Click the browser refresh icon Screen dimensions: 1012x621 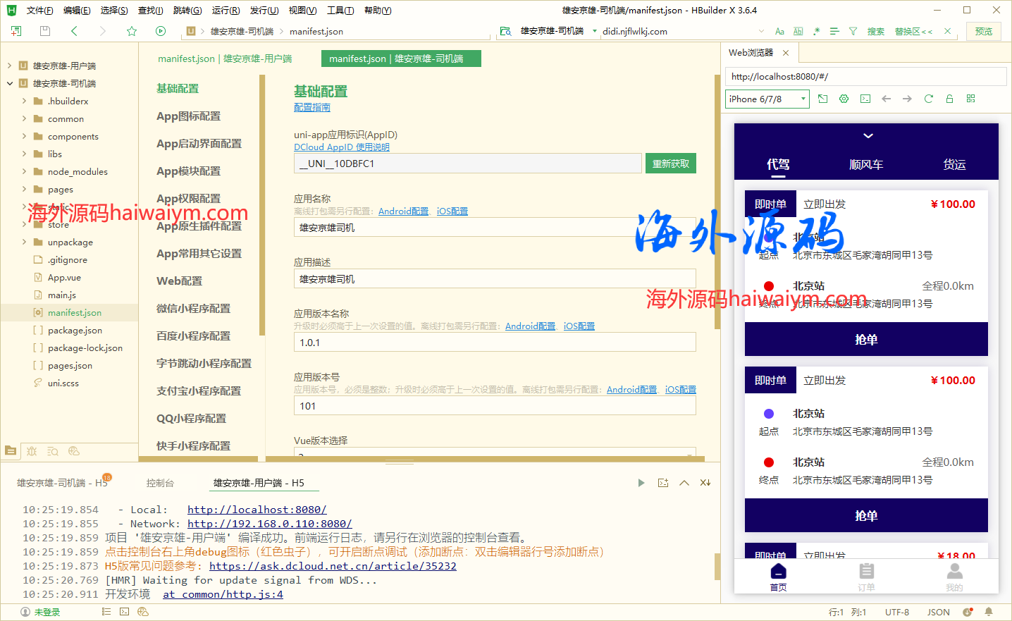tap(928, 99)
